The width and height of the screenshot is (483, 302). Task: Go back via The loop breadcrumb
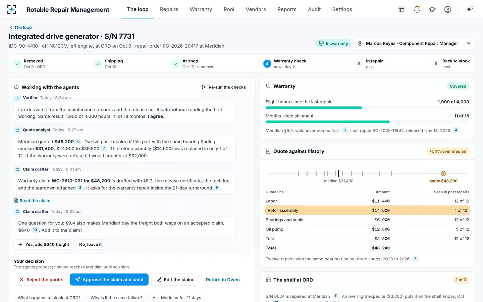(x=21, y=28)
